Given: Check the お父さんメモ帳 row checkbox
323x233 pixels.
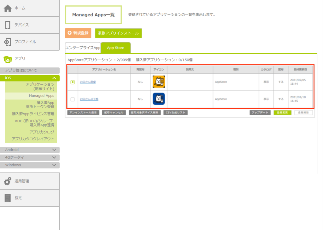Looking at the screenshot, I should (73, 99).
